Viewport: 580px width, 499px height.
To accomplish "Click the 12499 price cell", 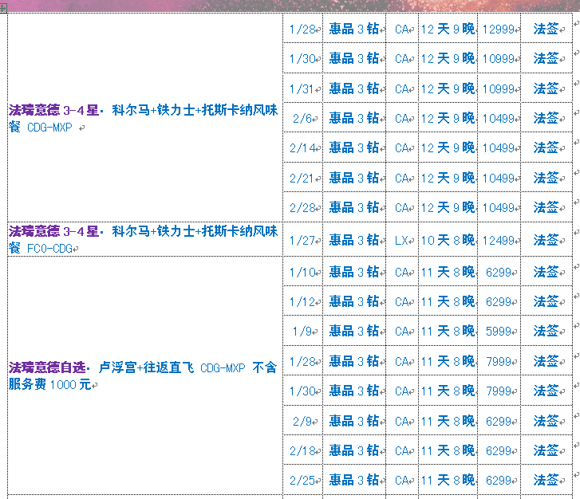I will click(499, 241).
